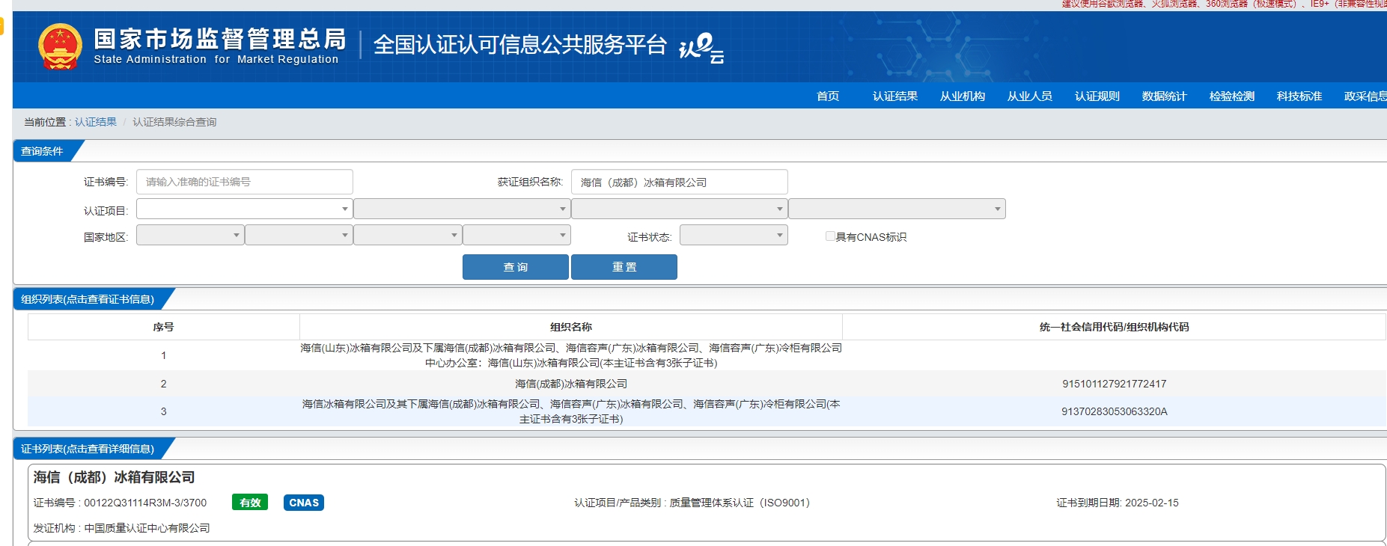Open the 证书状态 dropdown
Image resolution: width=1387 pixels, height=546 pixels.
pos(734,235)
